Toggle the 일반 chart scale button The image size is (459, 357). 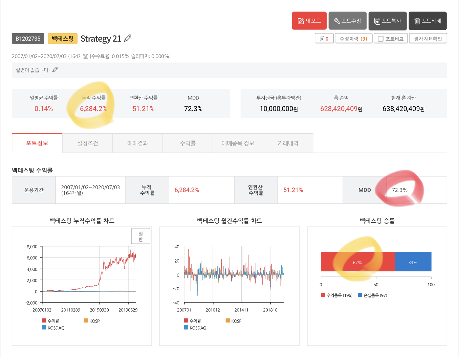tap(141, 236)
